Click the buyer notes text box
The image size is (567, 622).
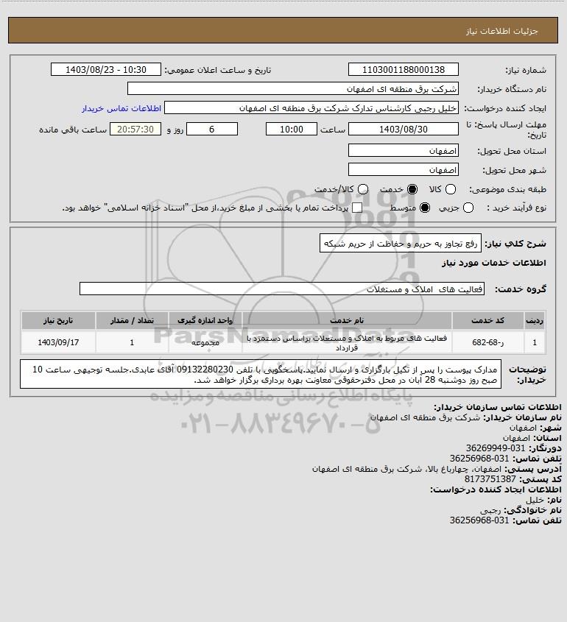point(261,374)
